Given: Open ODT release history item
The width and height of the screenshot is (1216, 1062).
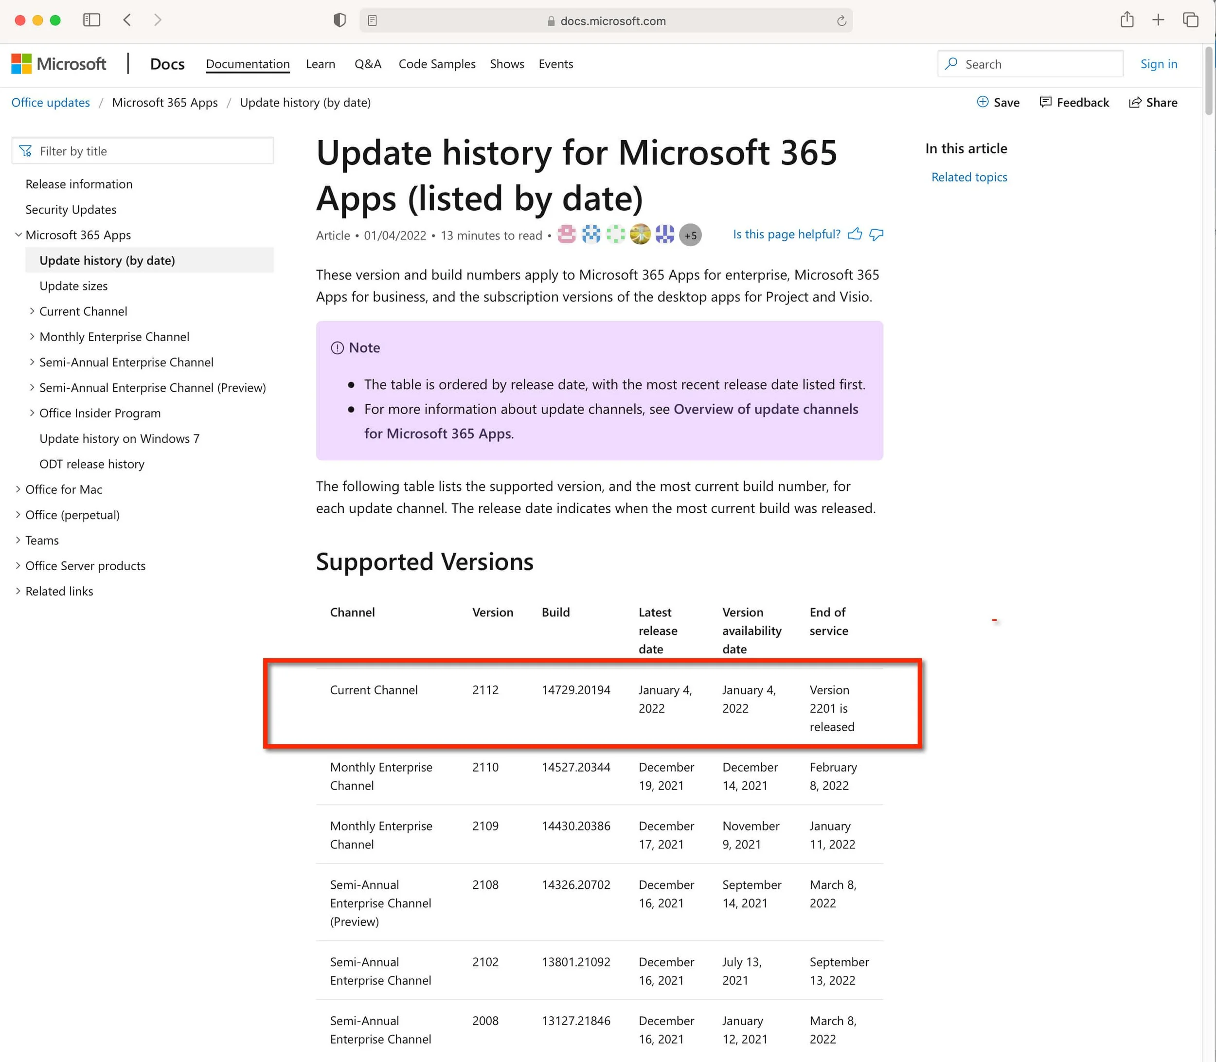Looking at the screenshot, I should point(92,464).
